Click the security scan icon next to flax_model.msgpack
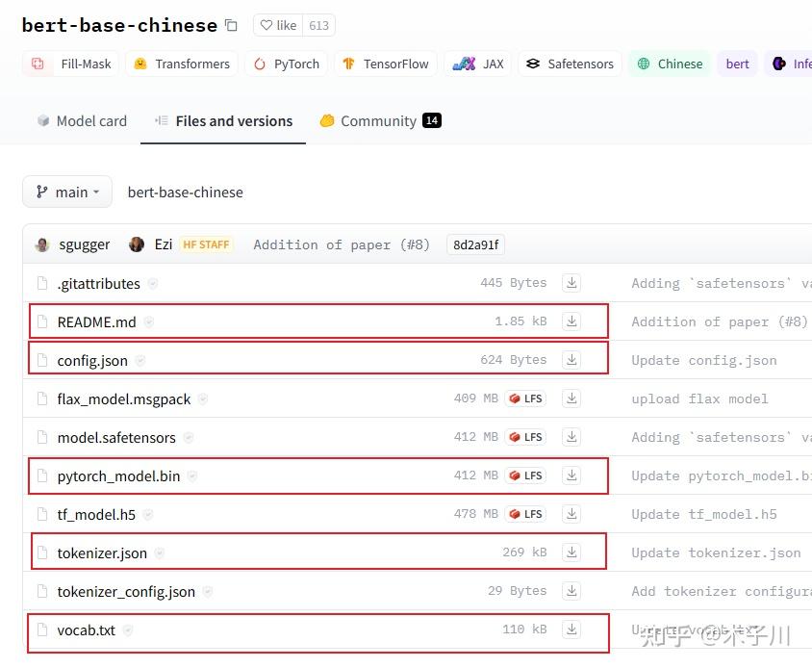Viewport: 812px width, 668px height. 203,399
